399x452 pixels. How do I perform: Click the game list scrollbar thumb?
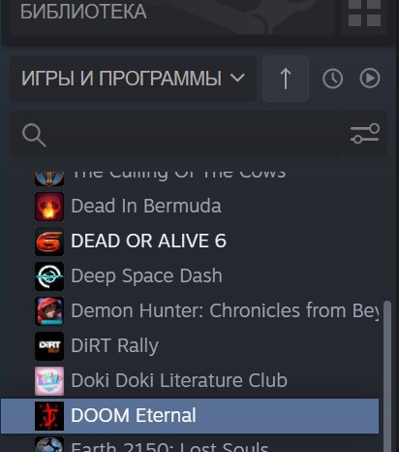[x=387, y=376]
